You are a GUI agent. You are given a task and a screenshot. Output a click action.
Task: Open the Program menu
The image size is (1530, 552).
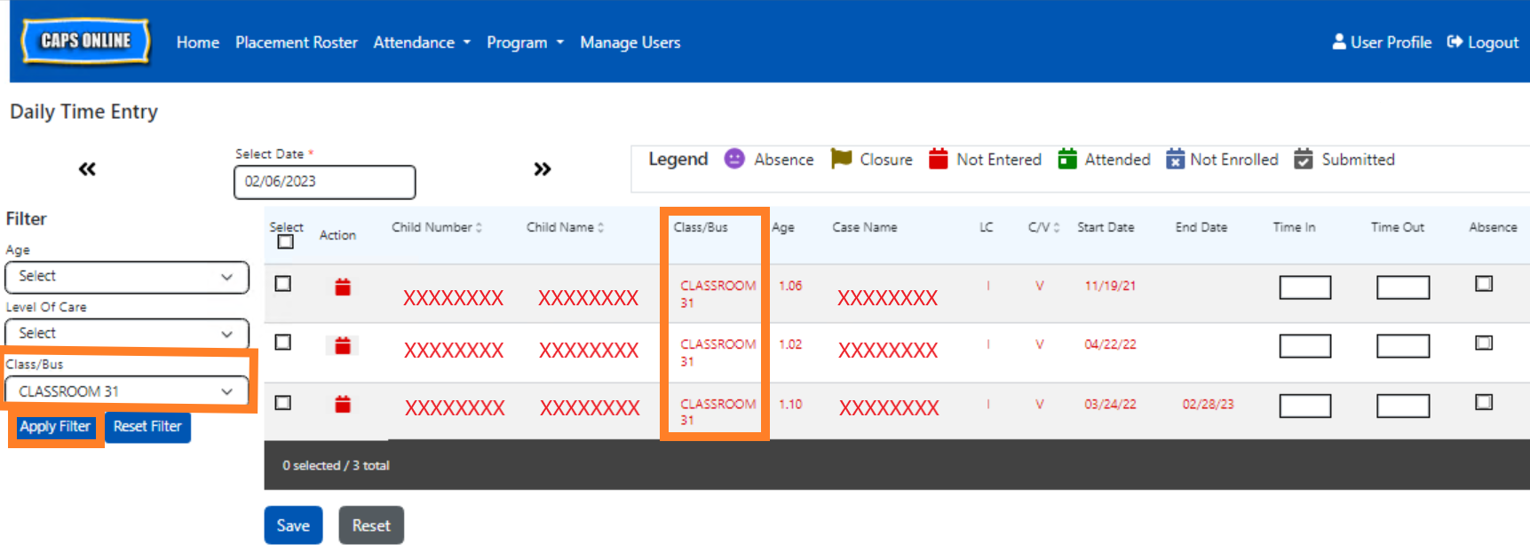524,43
